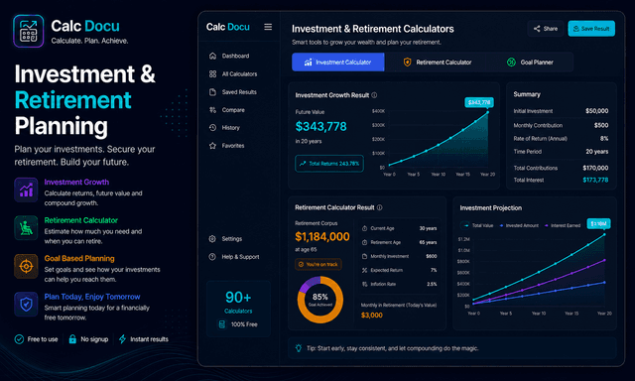Click the Instant results lightning icon
Viewport: 635px width, 381px height.
[122, 339]
